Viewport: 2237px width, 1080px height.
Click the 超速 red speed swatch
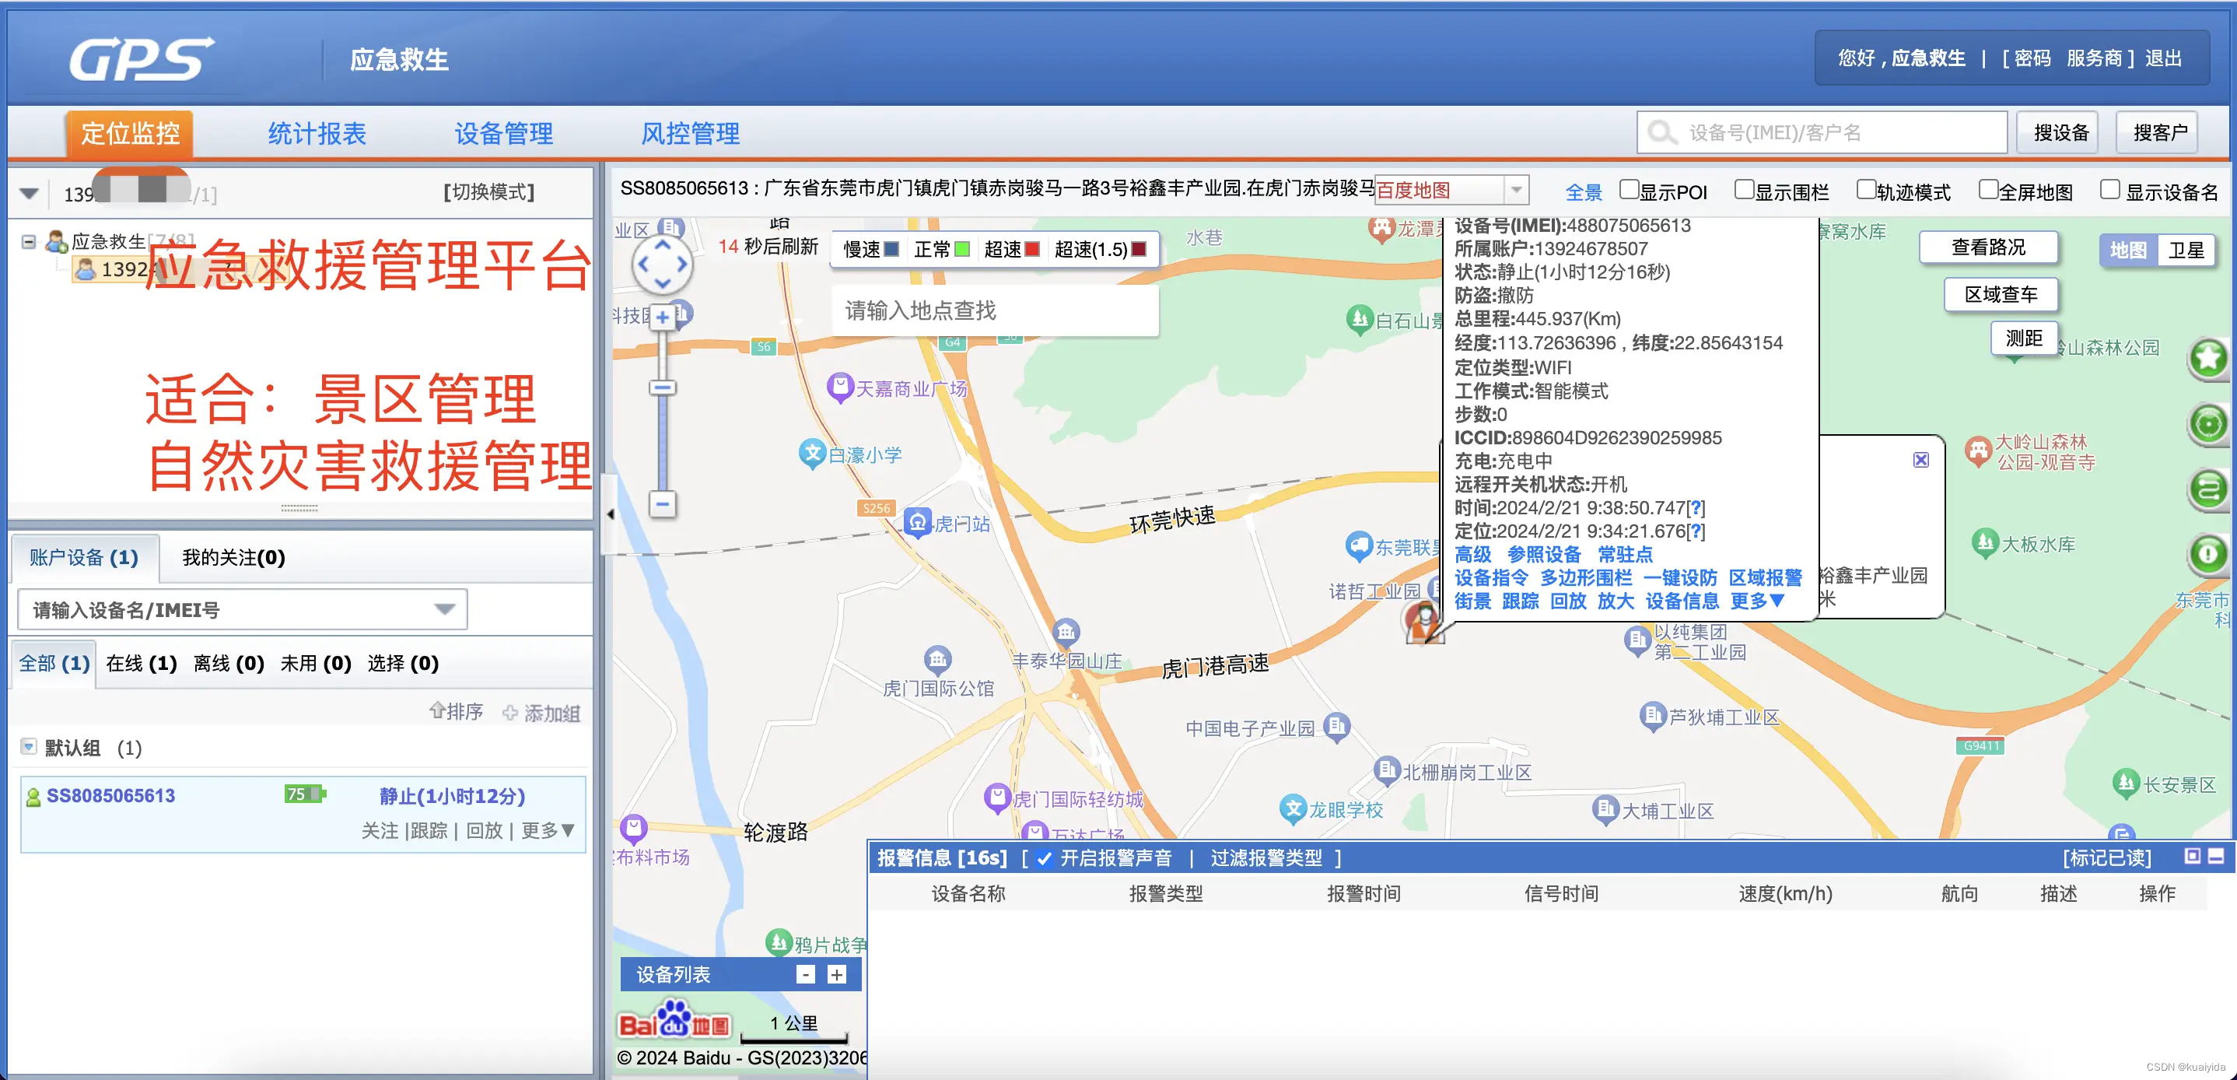coord(1032,249)
